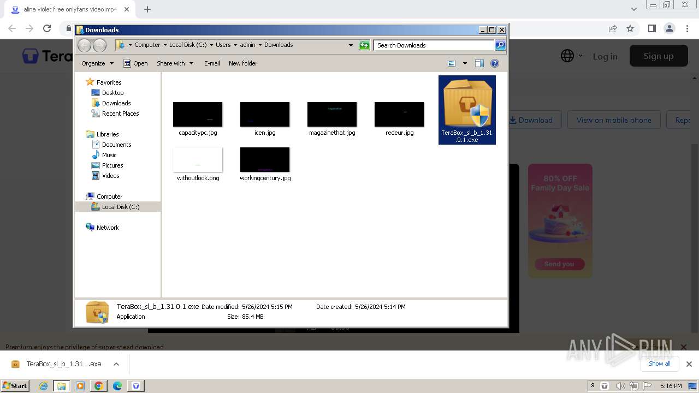Select the capacitypc.jpg thumbnail

click(x=198, y=114)
